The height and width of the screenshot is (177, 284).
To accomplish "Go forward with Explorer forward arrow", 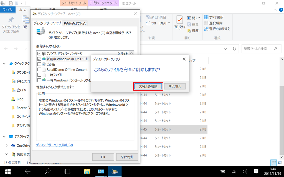I will coord(16,49).
